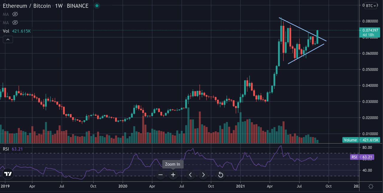Viewport: 383px width, 193px height.
Task: Select the lower ascending triangle trendline
Action: (306, 54)
